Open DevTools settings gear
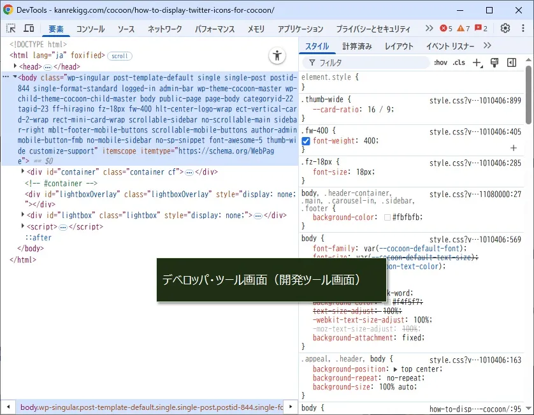534x415 pixels. pyautogui.click(x=505, y=29)
